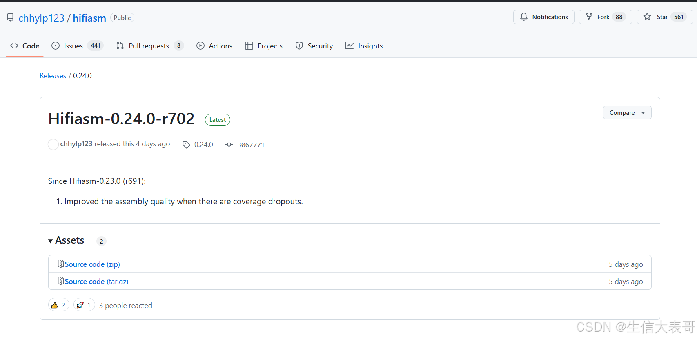The height and width of the screenshot is (339, 697).
Task: Click the chhylp123 author avatar
Action: click(x=53, y=144)
